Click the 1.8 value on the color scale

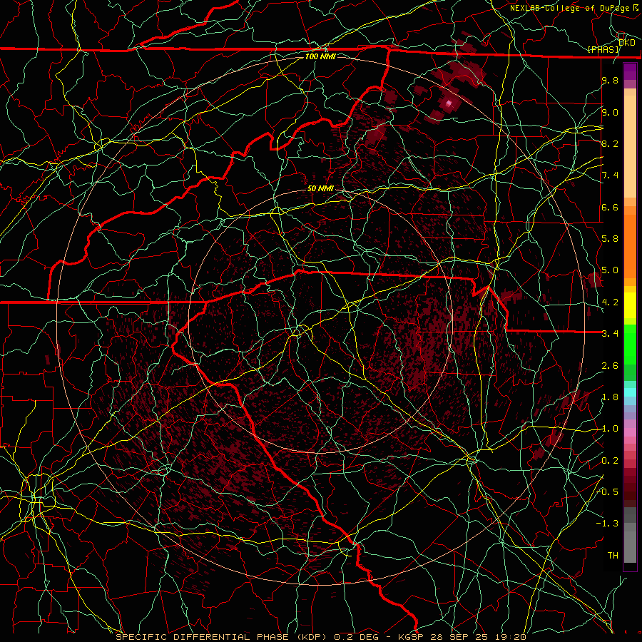pyautogui.click(x=610, y=397)
